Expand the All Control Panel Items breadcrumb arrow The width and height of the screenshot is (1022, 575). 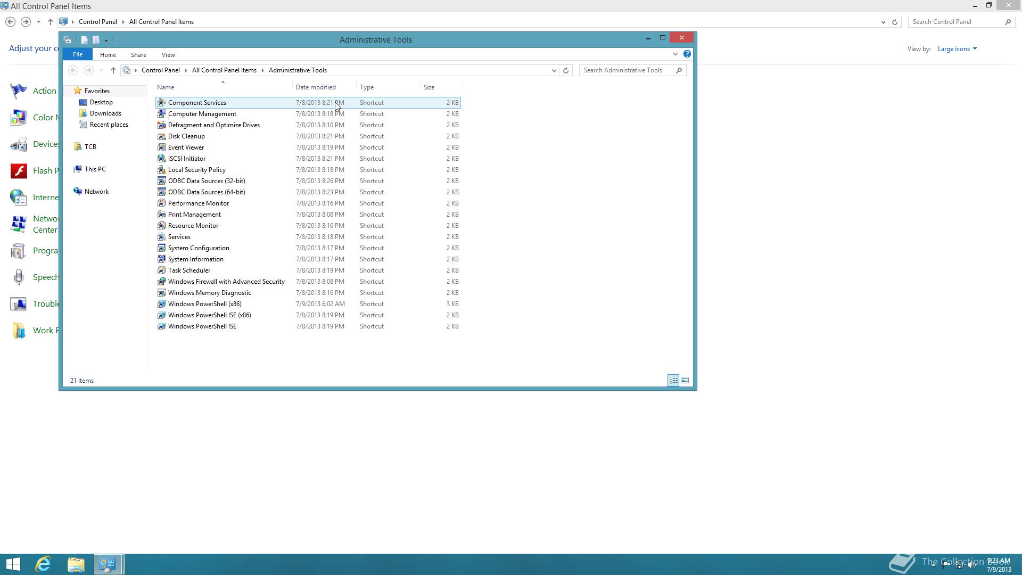point(262,70)
